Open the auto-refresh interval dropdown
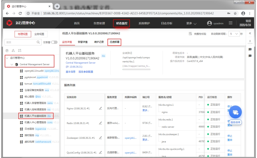The image size is (257, 158). click(x=234, y=34)
